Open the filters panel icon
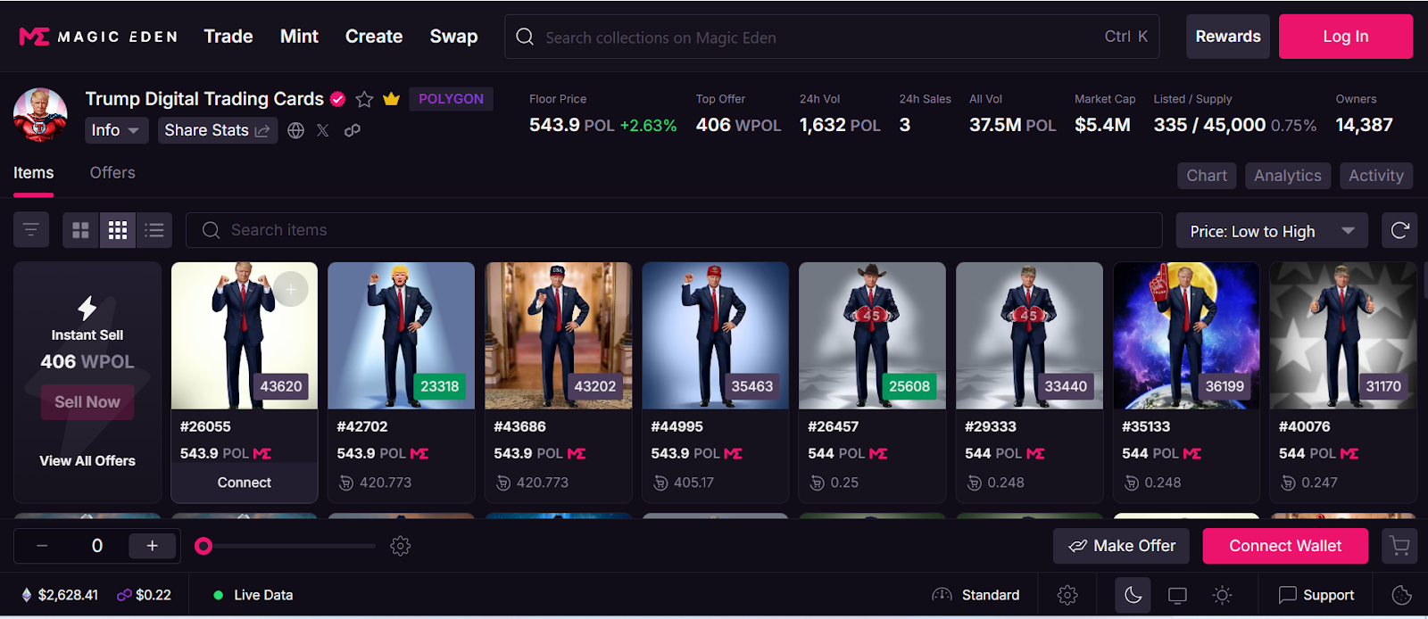 click(31, 230)
